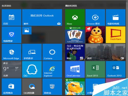Launch Microsoft Edge tile
The width and height of the screenshot is (128, 96).
(x=12, y=52)
